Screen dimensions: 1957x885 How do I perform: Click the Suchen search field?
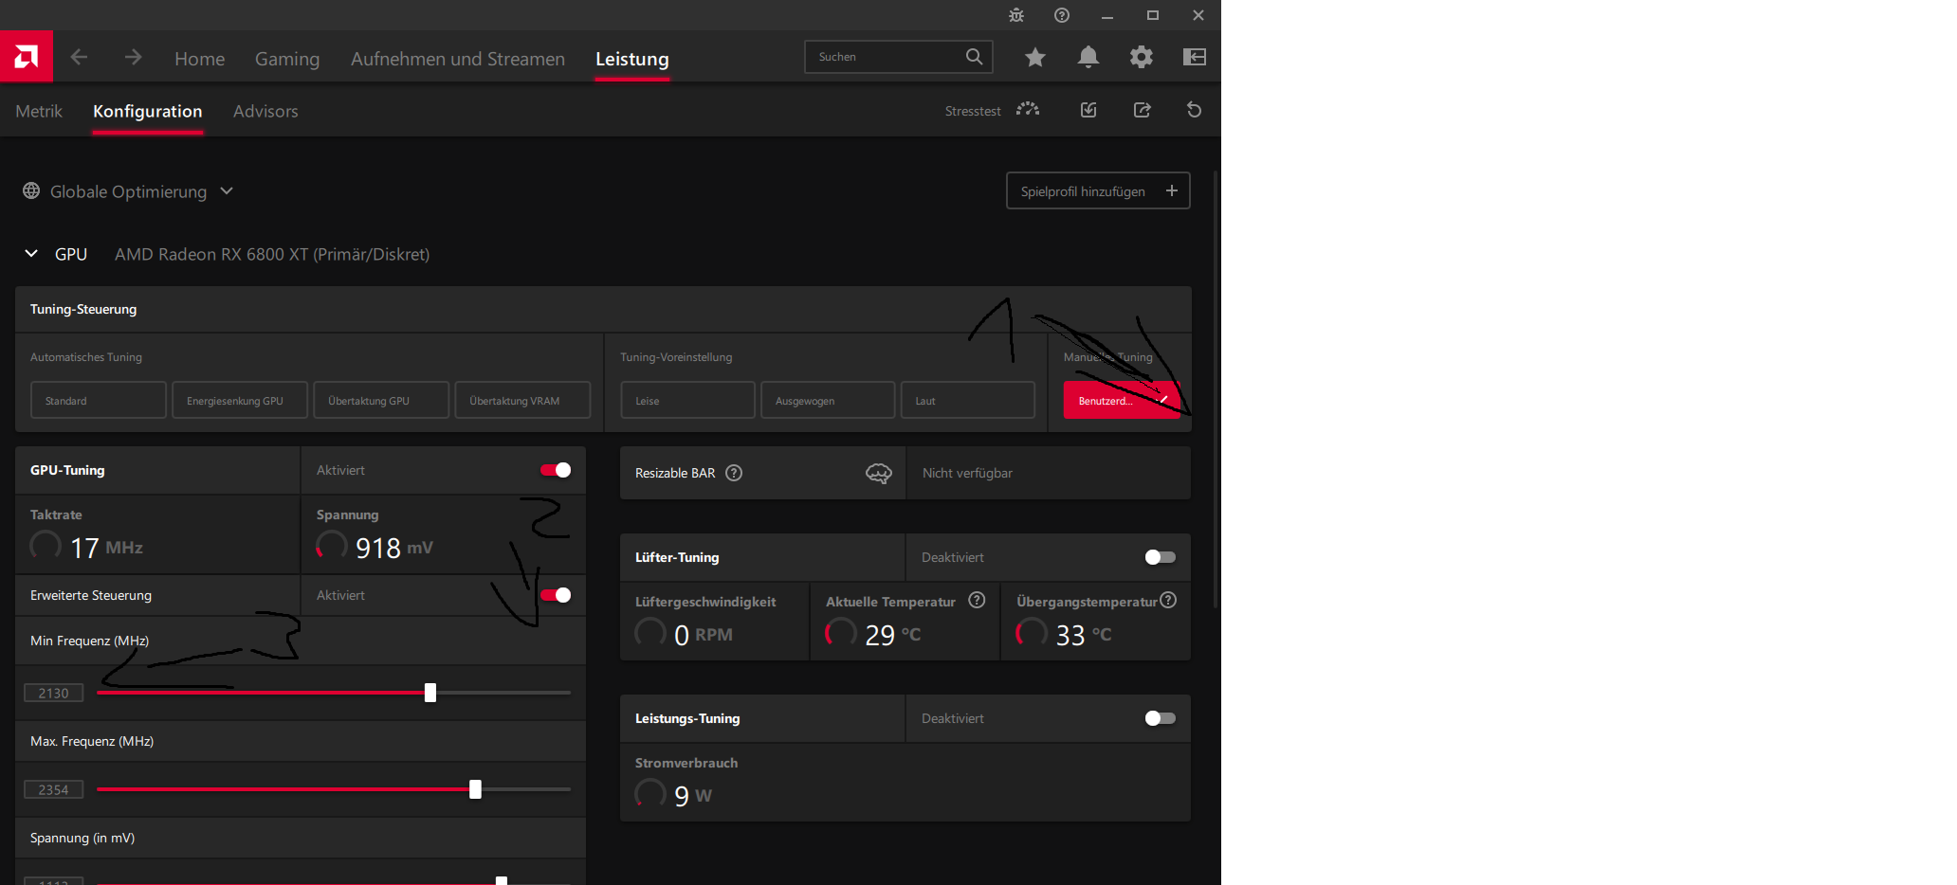898,57
